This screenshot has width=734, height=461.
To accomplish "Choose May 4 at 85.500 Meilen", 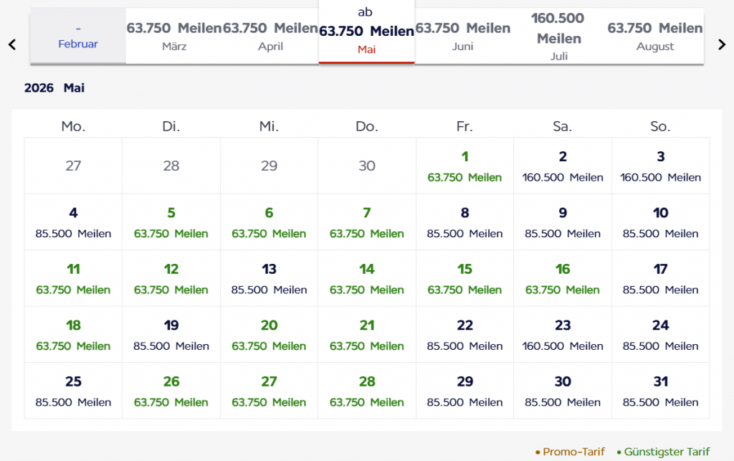I will (x=73, y=222).
